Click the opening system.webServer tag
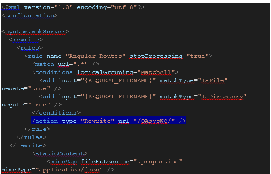This screenshot has width=271, height=174. click(35, 32)
